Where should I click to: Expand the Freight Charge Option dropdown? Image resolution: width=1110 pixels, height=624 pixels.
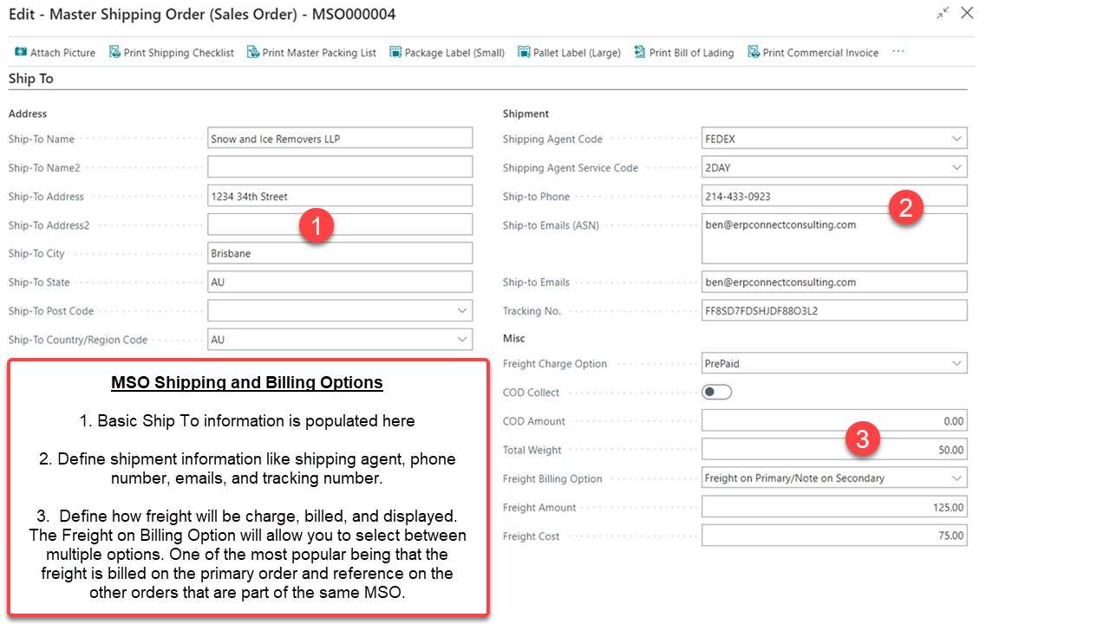(957, 364)
